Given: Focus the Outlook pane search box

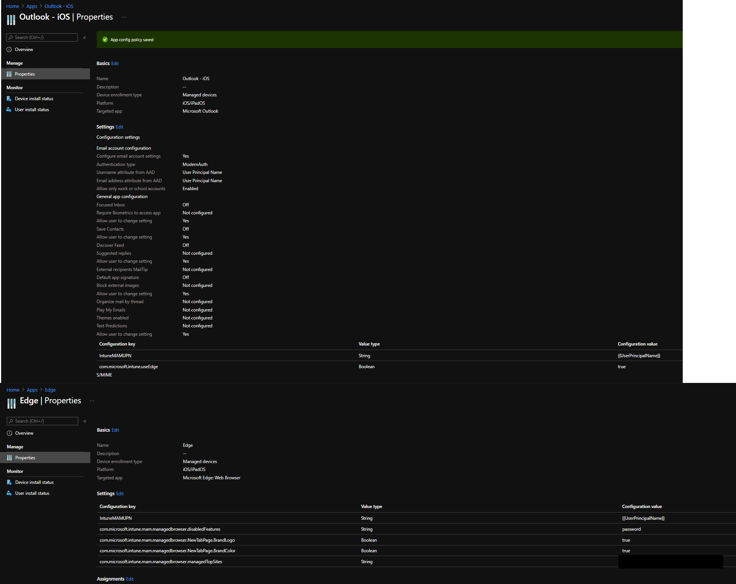Looking at the screenshot, I should coord(42,37).
